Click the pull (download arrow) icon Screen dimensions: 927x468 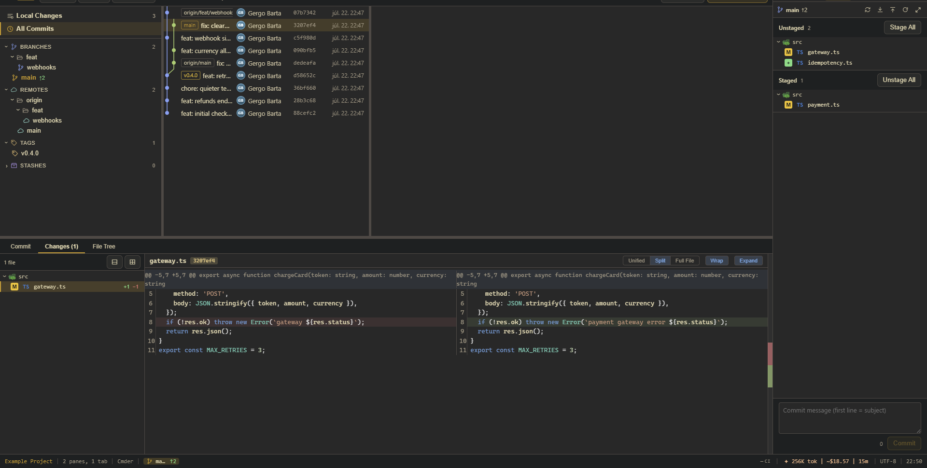coord(880,10)
